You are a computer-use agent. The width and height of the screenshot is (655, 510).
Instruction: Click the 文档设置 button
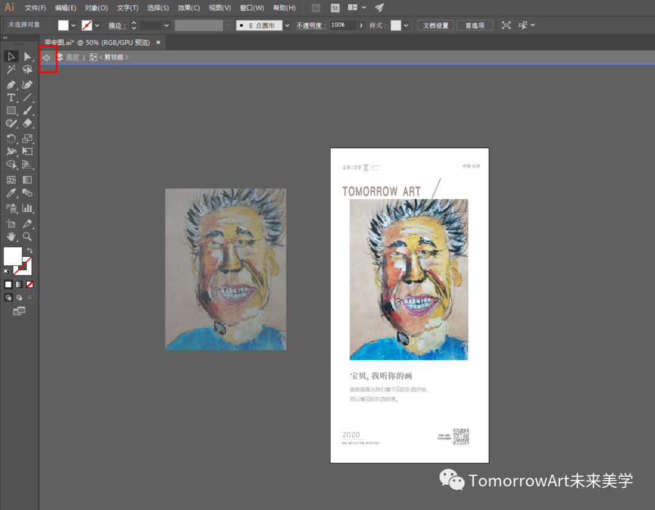[435, 25]
